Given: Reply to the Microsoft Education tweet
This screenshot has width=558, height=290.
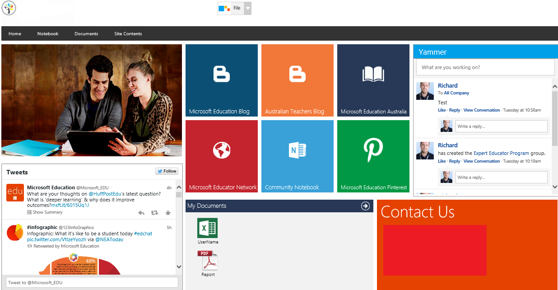Looking at the screenshot, I should [141, 213].
